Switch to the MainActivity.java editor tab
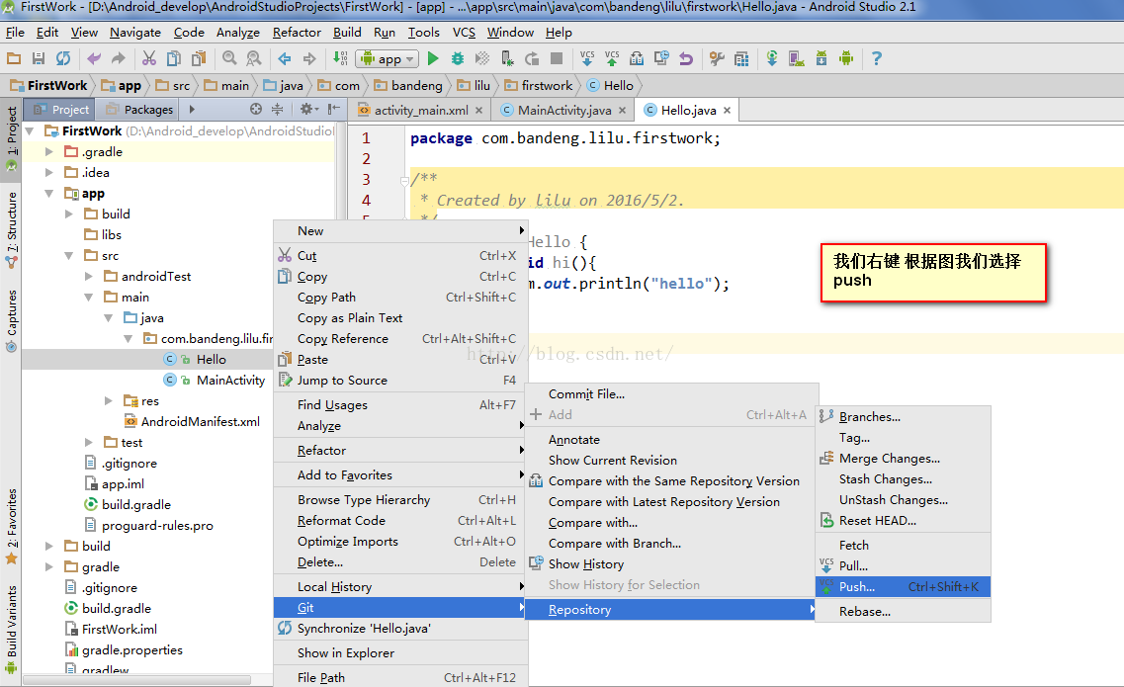The image size is (1124, 687). (x=564, y=111)
